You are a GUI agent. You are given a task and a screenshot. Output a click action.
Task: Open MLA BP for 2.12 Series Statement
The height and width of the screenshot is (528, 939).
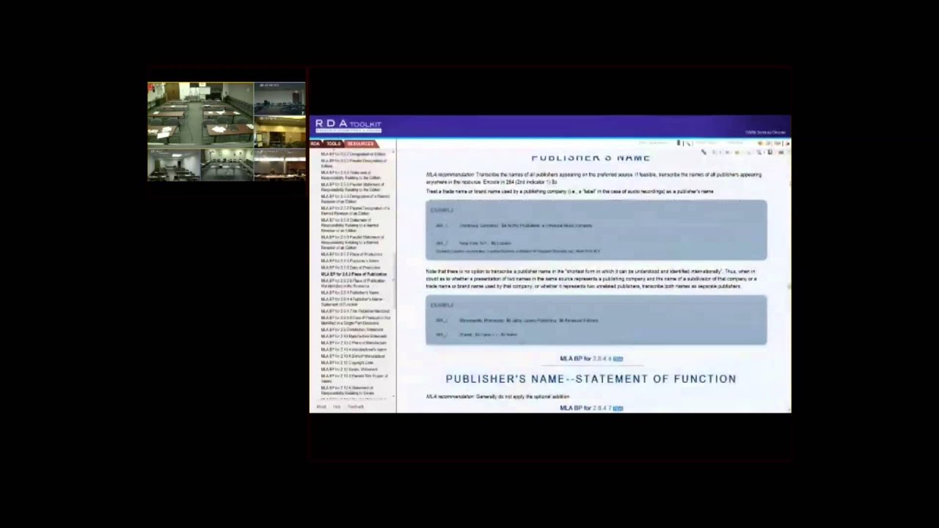coord(349,370)
